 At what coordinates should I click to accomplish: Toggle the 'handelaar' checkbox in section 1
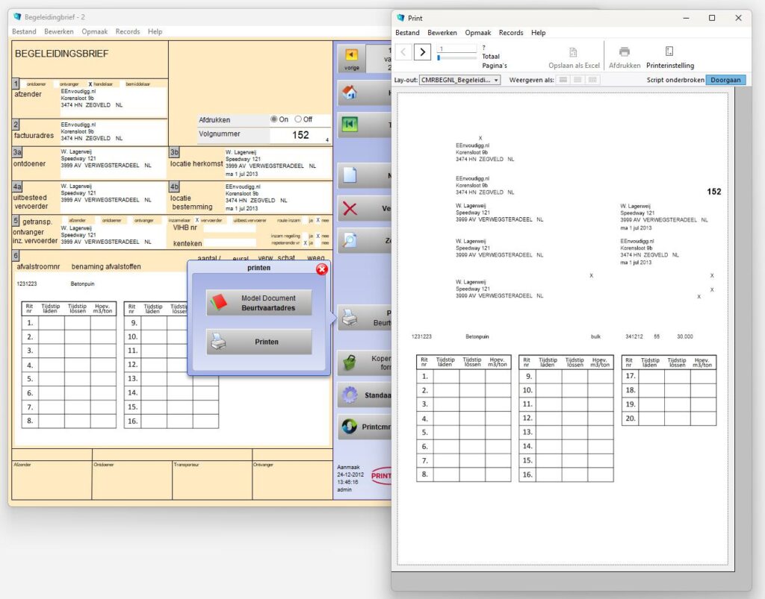pos(90,84)
